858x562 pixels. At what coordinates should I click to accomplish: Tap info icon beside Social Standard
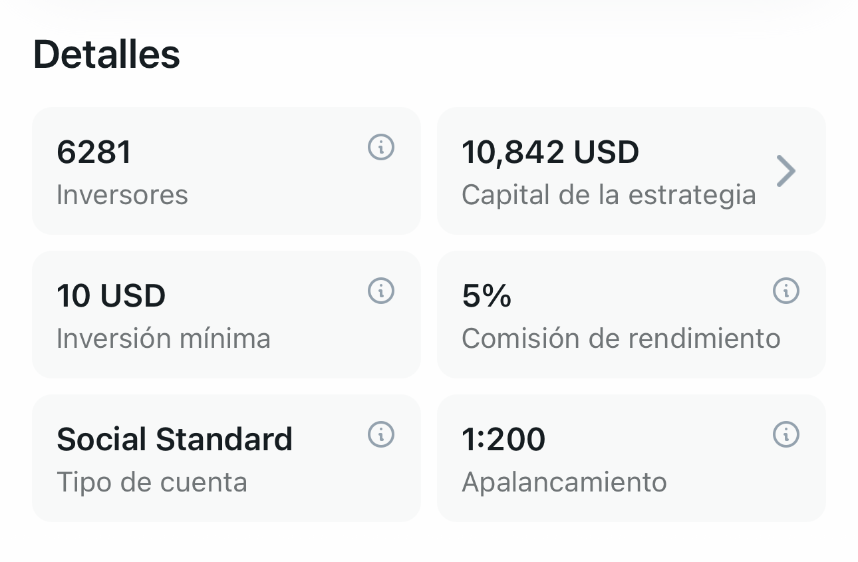click(381, 434)
